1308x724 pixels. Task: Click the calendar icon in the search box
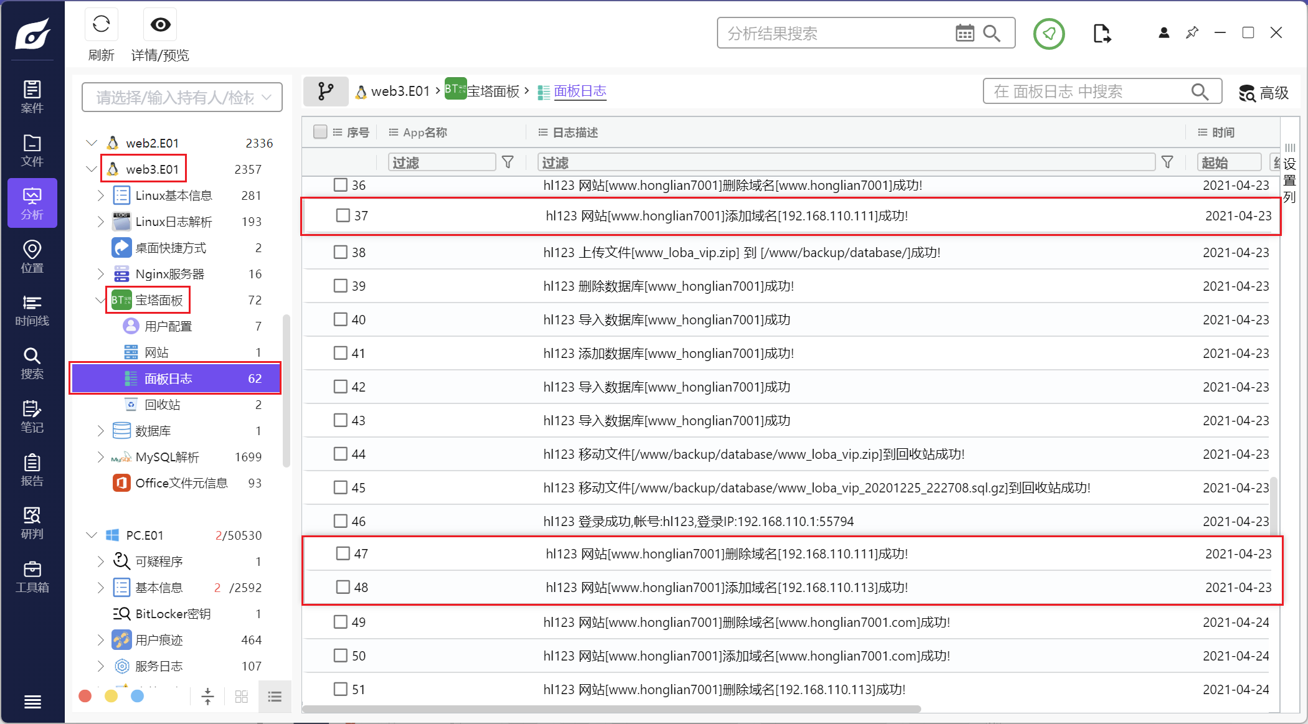coord(964,33)
